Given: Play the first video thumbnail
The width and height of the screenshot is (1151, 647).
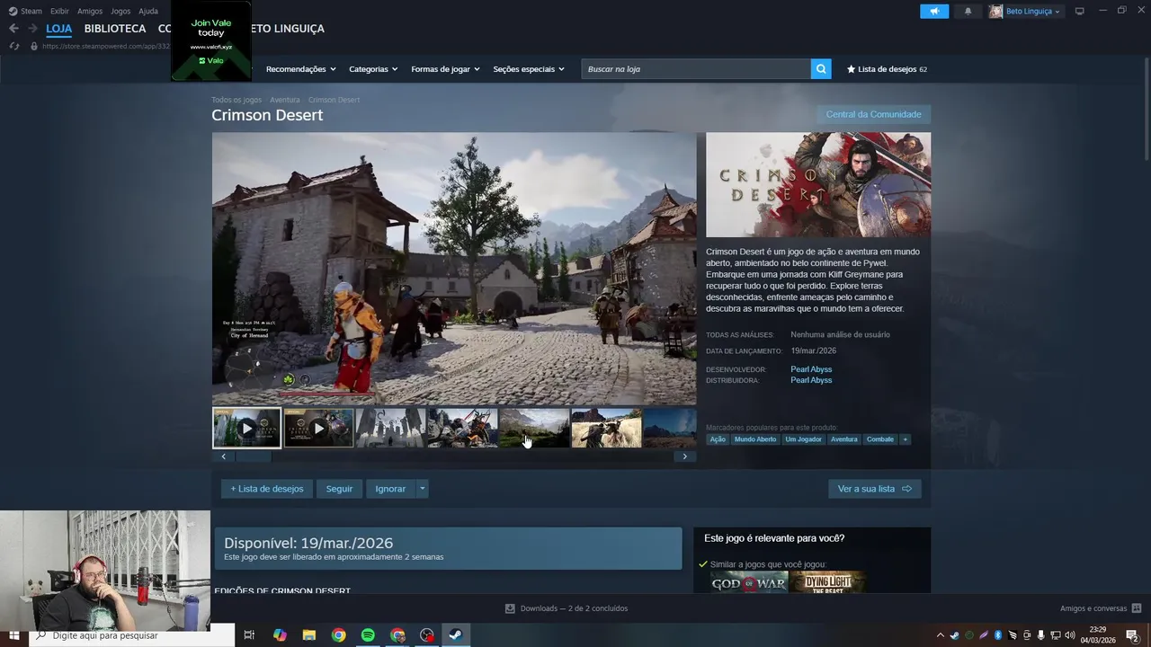Looking at the screenshot, I should pos(246,429).
